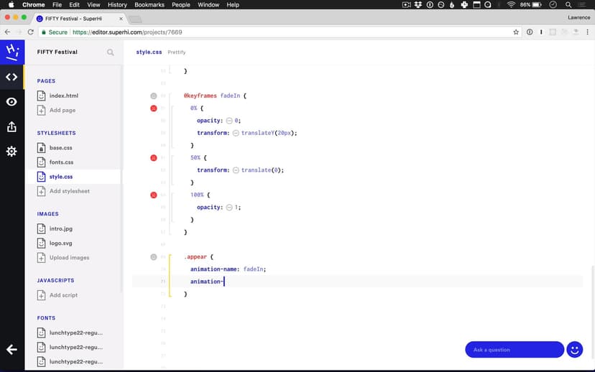Open index.html in the Pages list
595x372 pixels.
coord(63,96)
